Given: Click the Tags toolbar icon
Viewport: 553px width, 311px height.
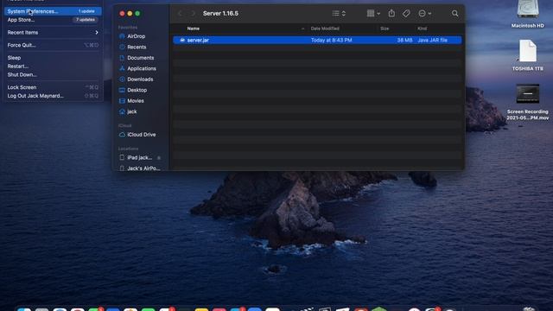Looking at the screenshot, I should [406, 14].
